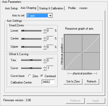Click the Curve slider handle

(x=31, y=68)
